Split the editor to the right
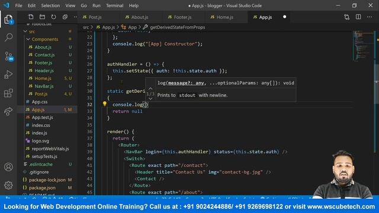Image resolution: width=379 pixels, height=213 pixels. point(358,17)
